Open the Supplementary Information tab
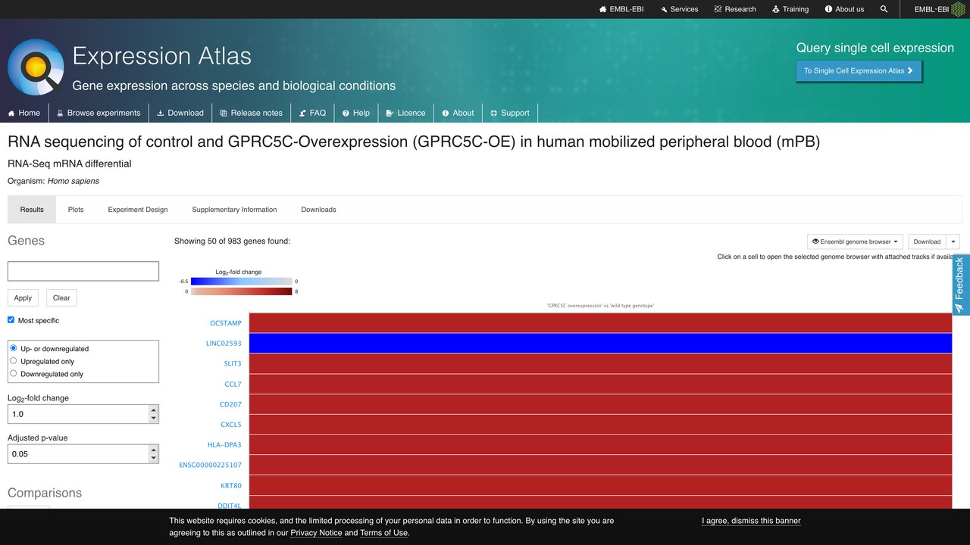 234,210
